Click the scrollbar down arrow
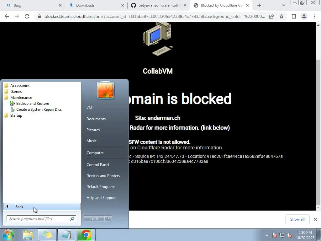This screenshot has height=241, width=321. tap(318, 208)
